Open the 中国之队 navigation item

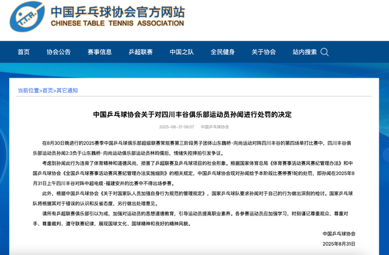pos(182,52)
